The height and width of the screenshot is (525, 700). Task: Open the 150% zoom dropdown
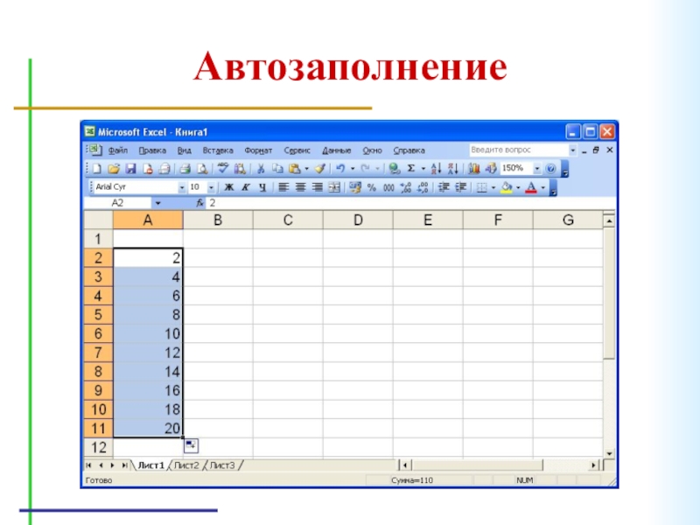pyautogui.click(x=537, y=169)
